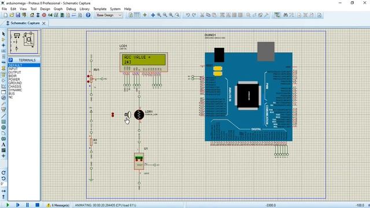Open the View menu
Viewport: 370px width, 208px height.
tap(23, 9)
